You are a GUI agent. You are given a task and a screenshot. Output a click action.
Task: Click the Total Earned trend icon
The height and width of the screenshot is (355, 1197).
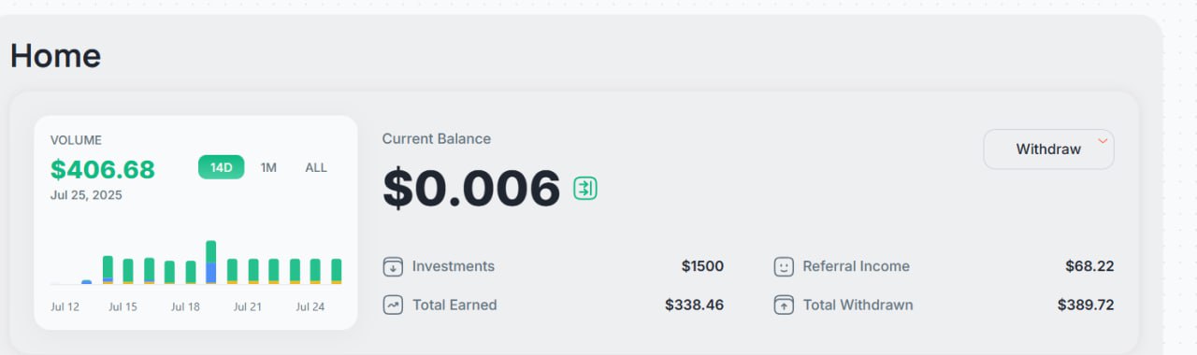click(x=393, y=305)
